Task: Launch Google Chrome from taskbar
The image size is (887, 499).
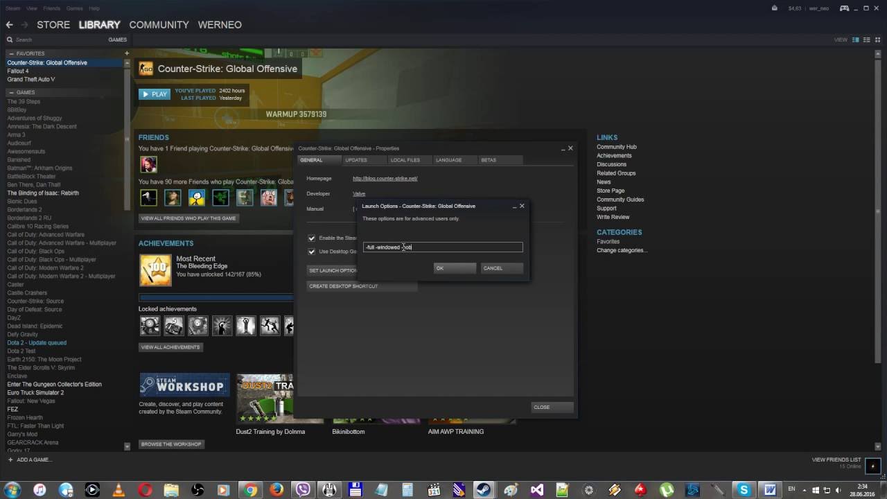Action: pyautogui.click(x=250, y=490)
